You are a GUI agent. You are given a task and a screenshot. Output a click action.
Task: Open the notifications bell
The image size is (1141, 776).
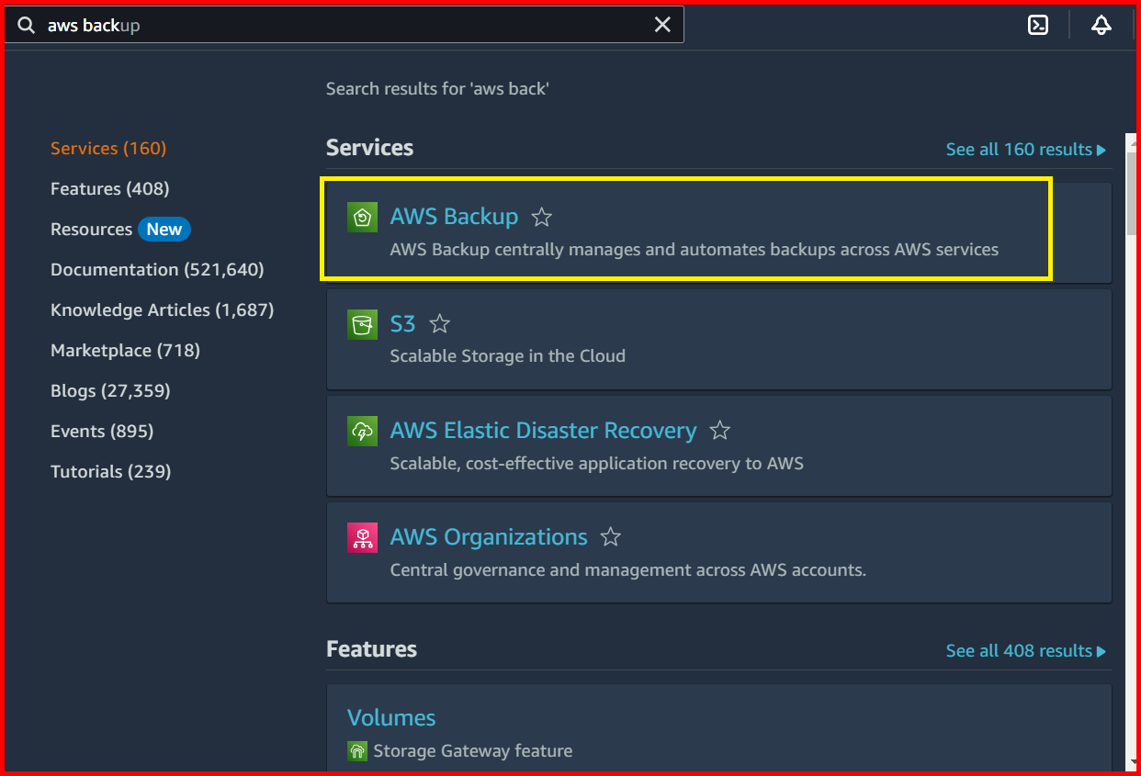[1101, 25]
